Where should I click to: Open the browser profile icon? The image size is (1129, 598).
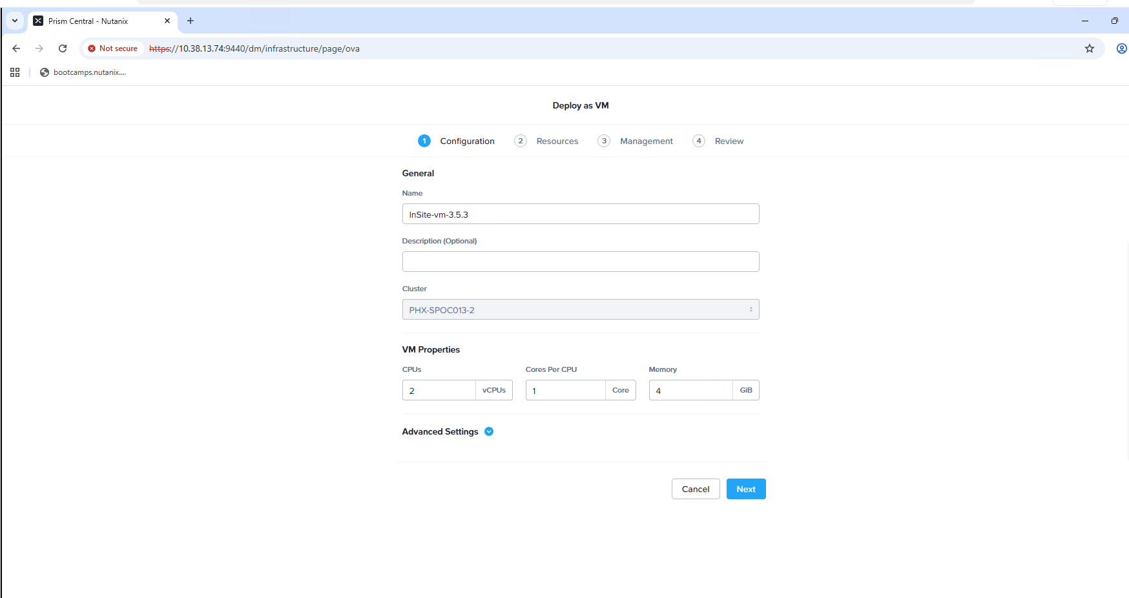tap(1121, 48)
